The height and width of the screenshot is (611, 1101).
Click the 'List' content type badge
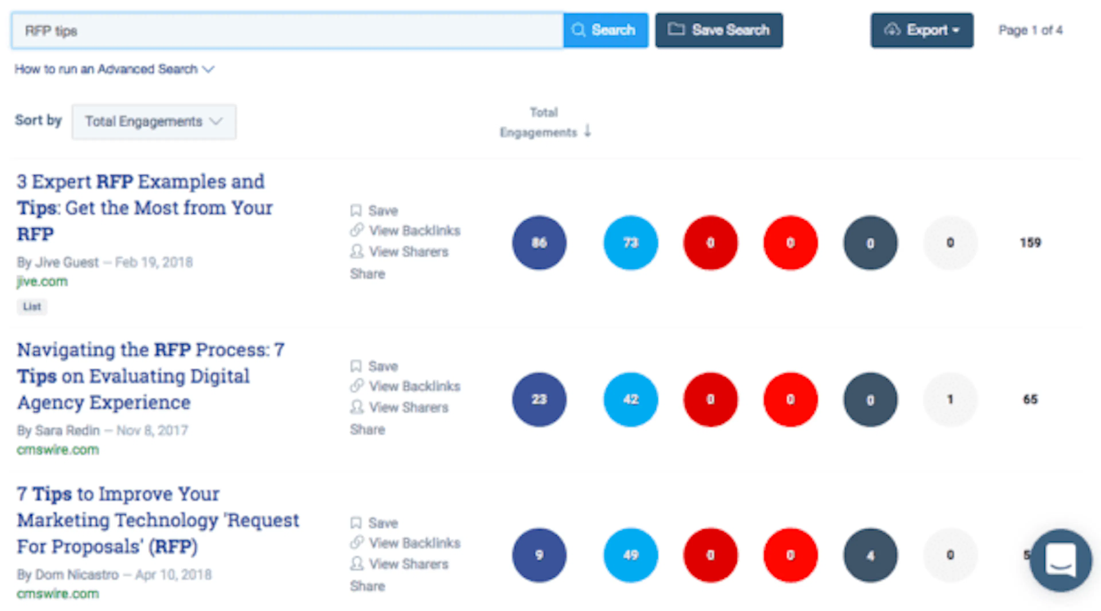[32, 306]
